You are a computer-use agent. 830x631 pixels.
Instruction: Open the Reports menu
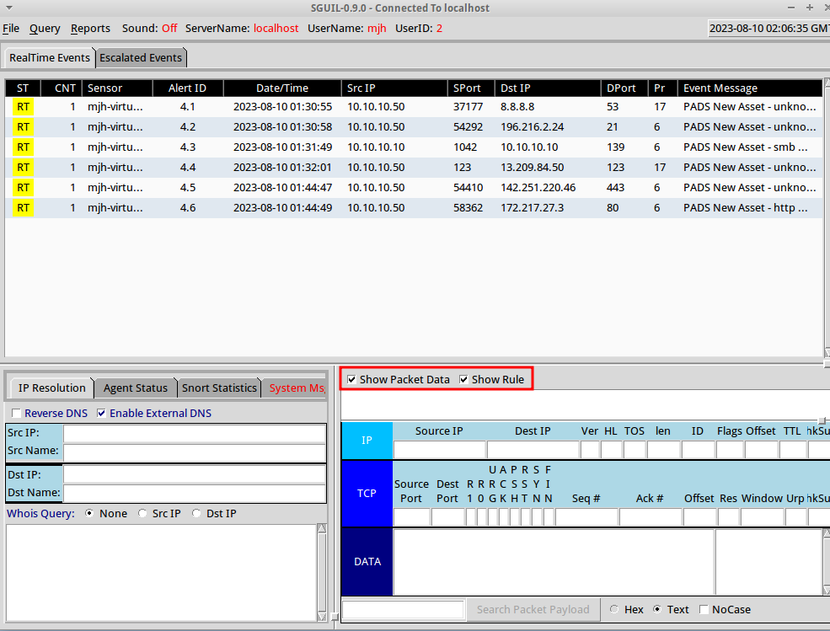(x=90, y=29)
